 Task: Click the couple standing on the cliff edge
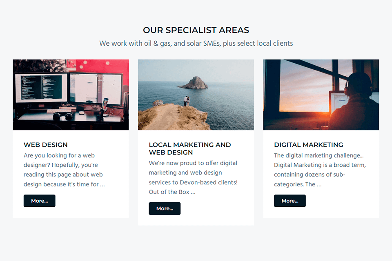pos(187,101)
